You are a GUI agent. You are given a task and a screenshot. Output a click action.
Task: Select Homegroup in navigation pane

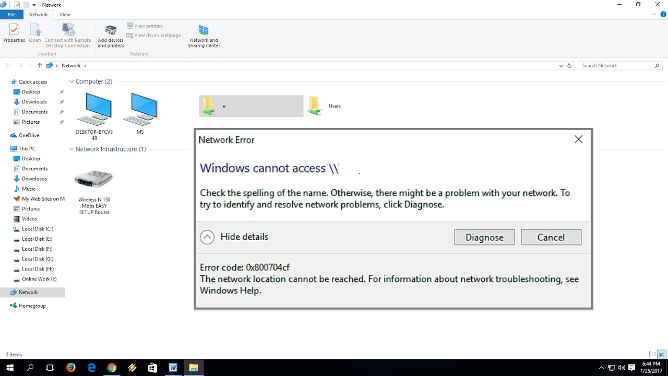point(32,305)
